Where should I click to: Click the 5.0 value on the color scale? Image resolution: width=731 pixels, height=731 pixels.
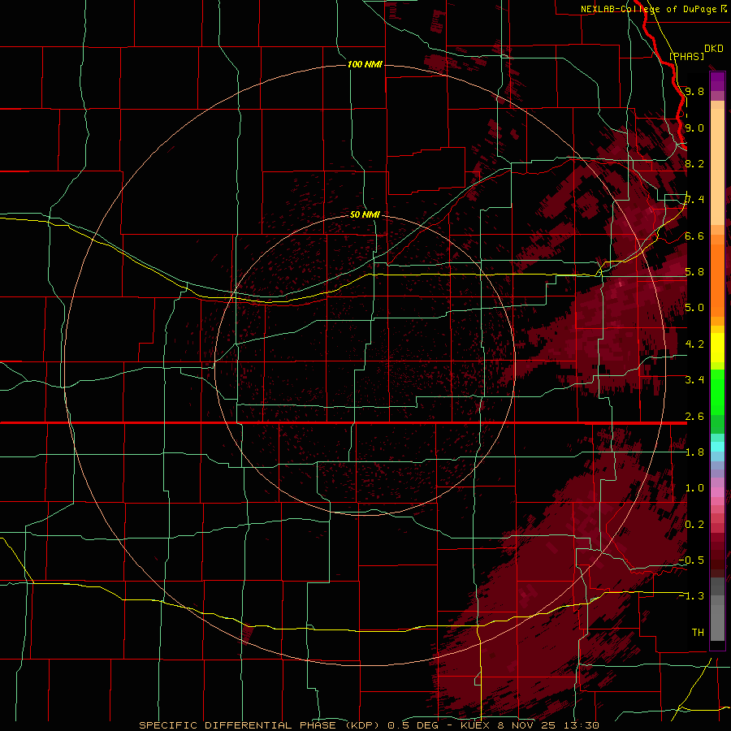click(694, 308)
